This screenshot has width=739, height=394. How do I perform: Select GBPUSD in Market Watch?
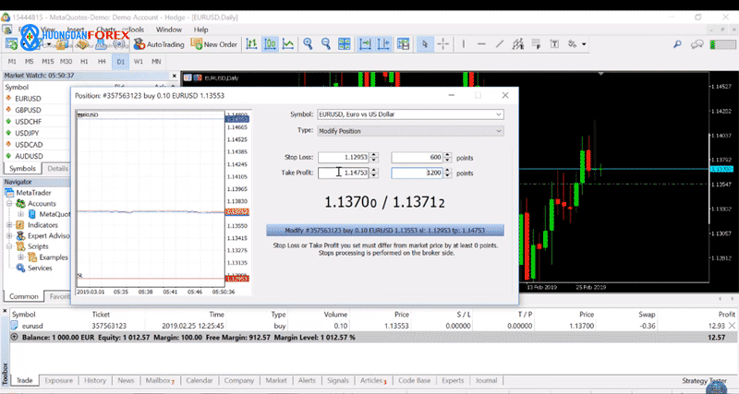pos(28,110)
